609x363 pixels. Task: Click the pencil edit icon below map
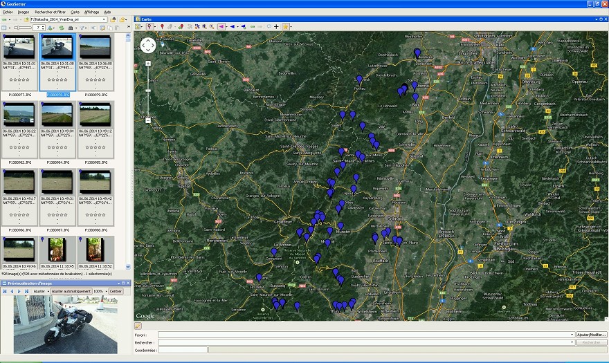tap(138, 326)
